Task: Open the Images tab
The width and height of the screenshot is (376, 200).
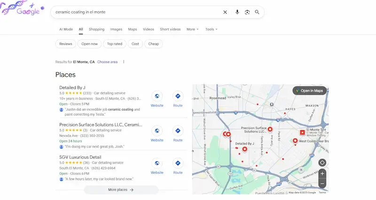Action: pyautogui.click(x=116, y=29)
